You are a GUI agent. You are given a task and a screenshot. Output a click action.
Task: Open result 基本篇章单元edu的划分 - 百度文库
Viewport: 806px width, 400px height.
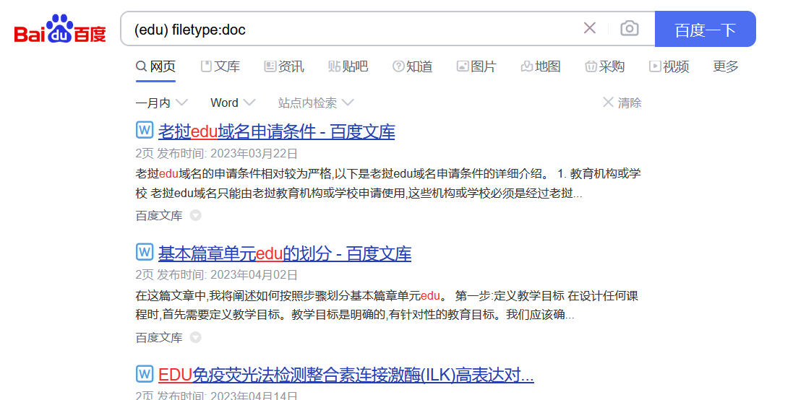pos(285,253)
